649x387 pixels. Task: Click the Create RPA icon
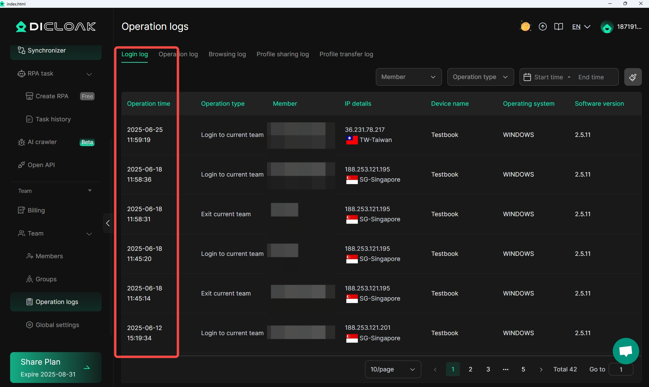[29, 96]
